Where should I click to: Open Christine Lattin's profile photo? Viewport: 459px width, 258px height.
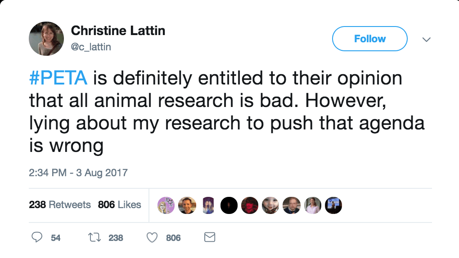(46, 39)
